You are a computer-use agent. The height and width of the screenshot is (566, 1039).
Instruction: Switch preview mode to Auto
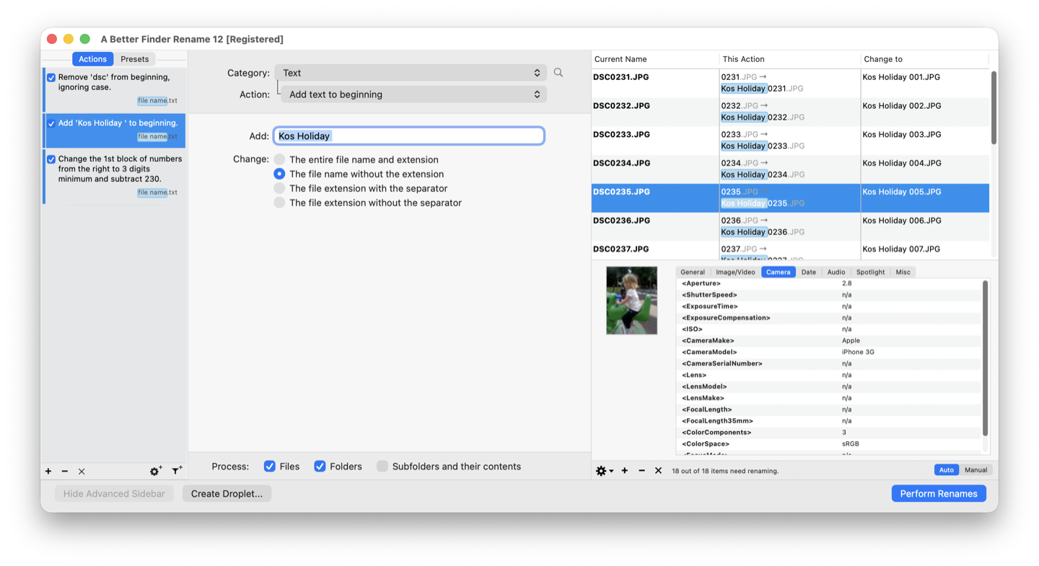(x=946, y=470)
